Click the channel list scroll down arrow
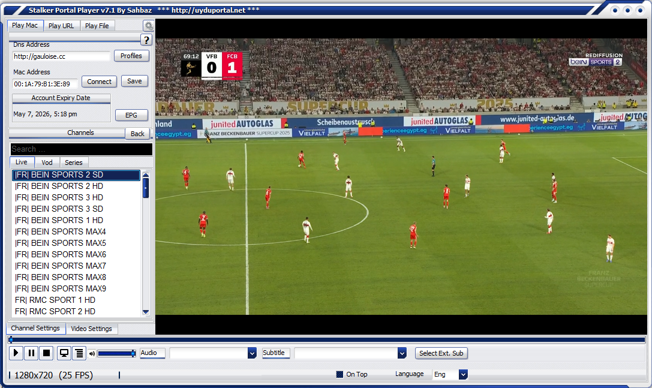Image resolution: width=652 pixels, height=388 pixels. (x=146, y=312)
